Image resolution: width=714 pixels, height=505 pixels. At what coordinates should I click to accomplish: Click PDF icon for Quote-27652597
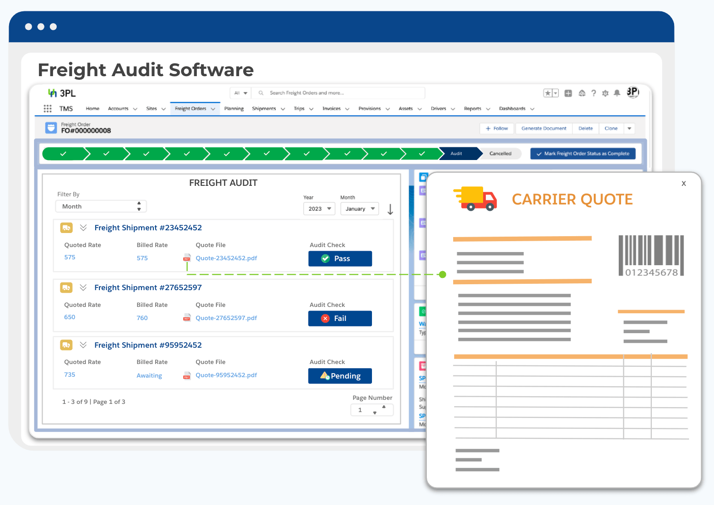point(187,318)
